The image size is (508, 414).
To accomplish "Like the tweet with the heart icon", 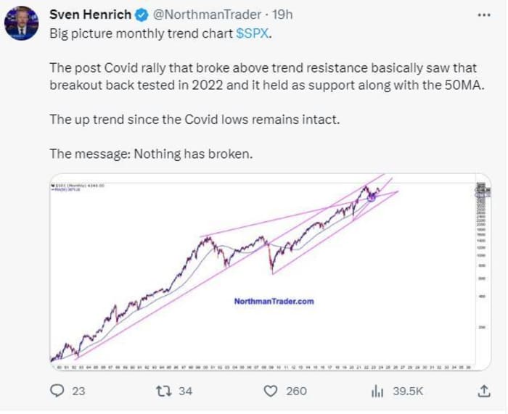I will pyautogui.click(x=271, y=391).
